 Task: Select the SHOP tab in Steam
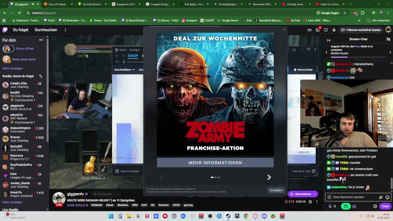(133, 56)
